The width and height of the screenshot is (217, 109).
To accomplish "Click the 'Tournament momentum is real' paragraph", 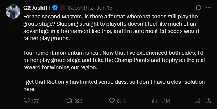I will coord(114,60).
